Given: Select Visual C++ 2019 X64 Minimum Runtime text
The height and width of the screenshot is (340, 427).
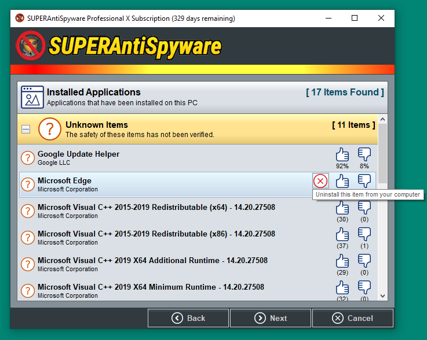Looking at the screenshot, I should click(151, 287).
